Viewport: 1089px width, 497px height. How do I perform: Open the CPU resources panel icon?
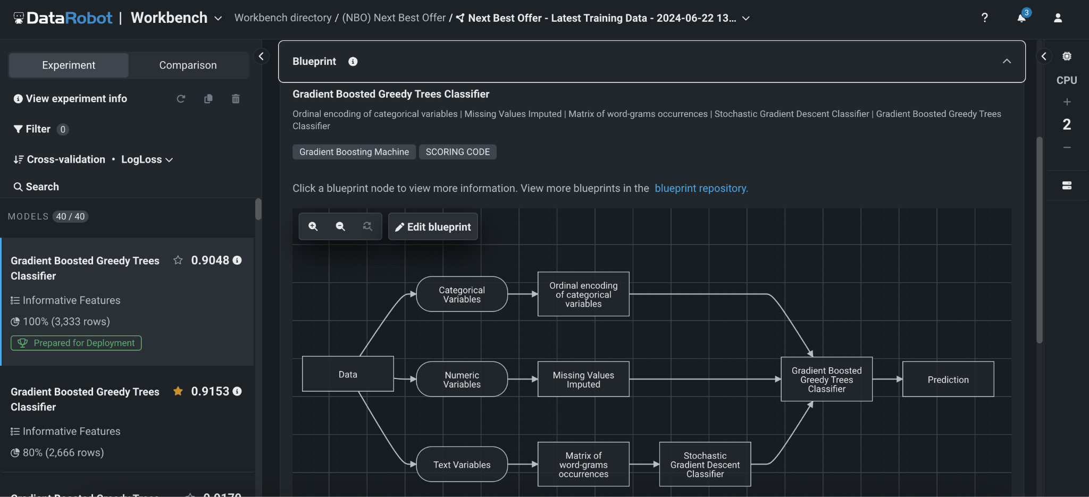(1068, 56)
